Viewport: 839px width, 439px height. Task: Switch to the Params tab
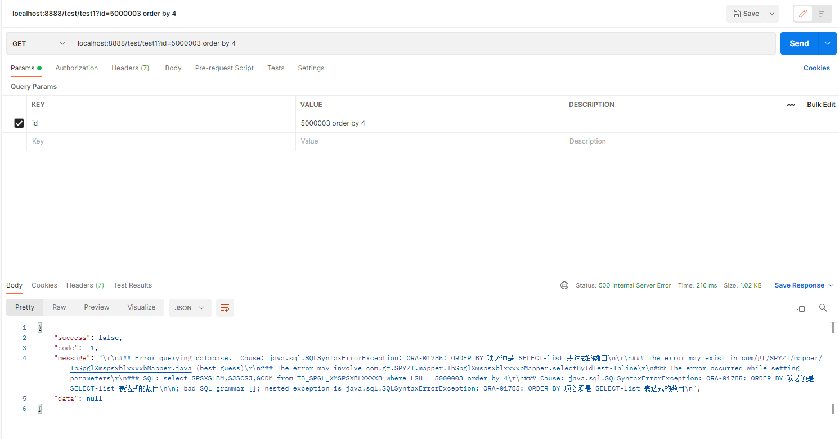point(26,68)
